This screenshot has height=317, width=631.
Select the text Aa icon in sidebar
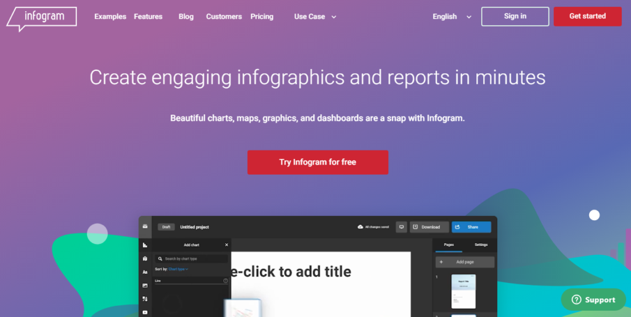145,273
